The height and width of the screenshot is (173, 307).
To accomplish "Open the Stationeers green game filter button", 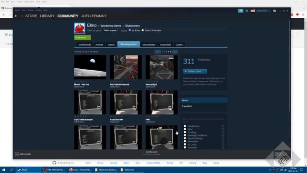I will click(x=83, y=37).
